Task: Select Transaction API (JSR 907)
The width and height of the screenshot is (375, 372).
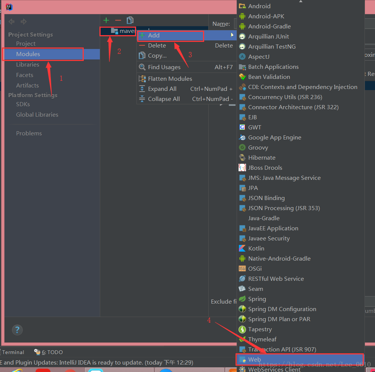Action: [301, 349]
